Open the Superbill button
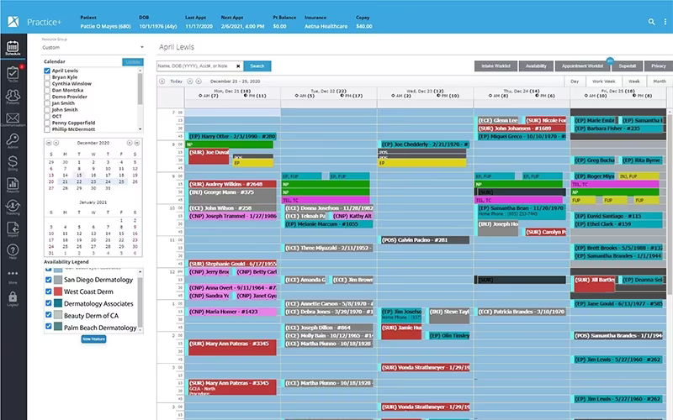 tap(627, 66)
